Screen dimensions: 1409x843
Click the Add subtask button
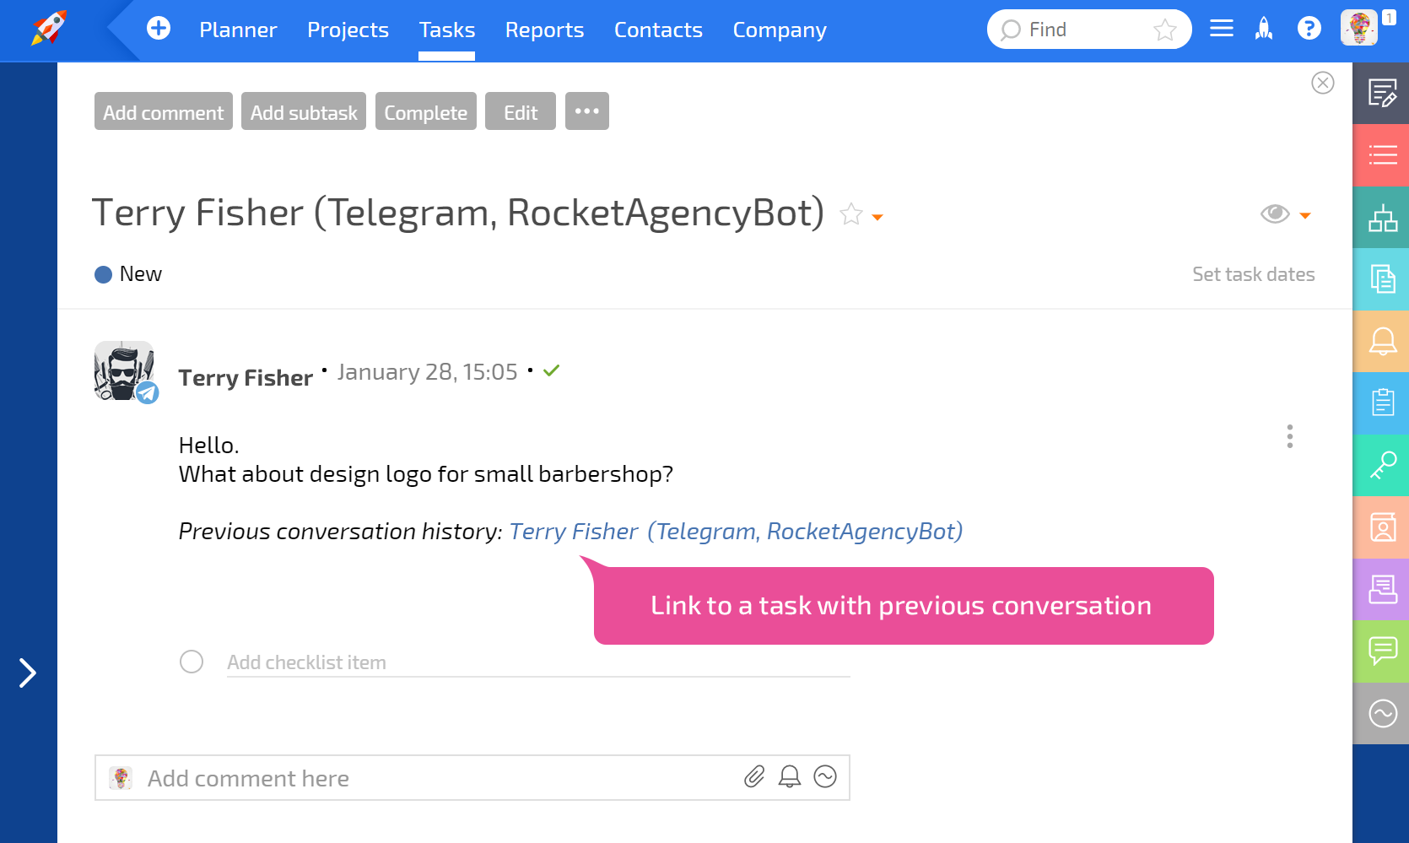tap(304, 111)
